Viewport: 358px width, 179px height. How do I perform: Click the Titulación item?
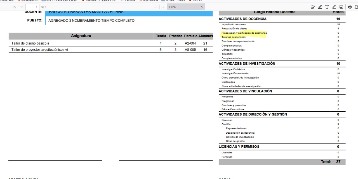coord(227,54)
